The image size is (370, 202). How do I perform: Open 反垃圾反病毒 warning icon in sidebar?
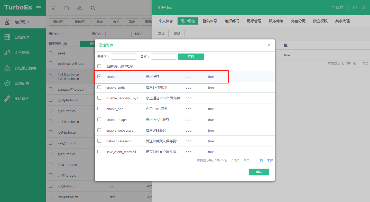(7, 68)
